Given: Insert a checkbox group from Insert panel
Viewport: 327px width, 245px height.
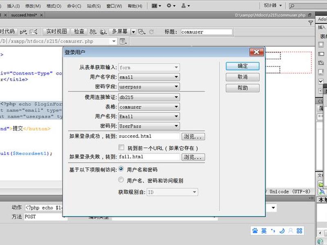Looking at the screenshot, I should click(x=321, y=91).
